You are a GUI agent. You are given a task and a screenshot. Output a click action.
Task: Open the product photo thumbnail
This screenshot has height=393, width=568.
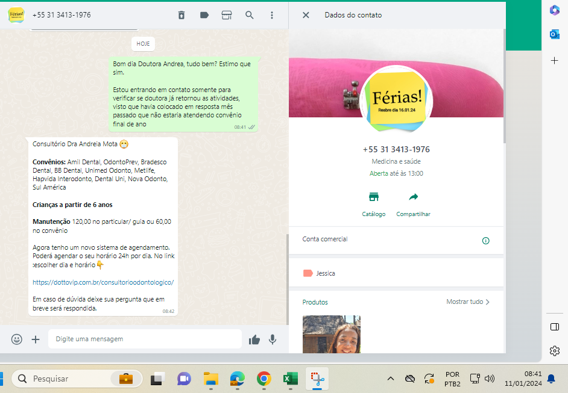331,334
